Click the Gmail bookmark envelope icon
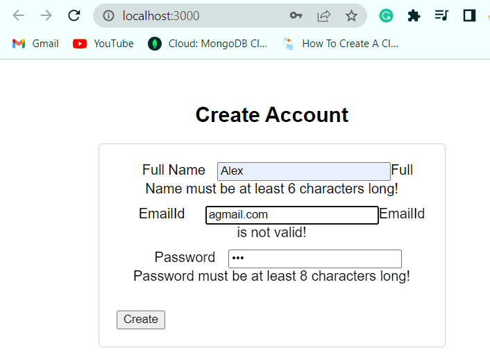490x357 pixels. (x=19, y=44)
